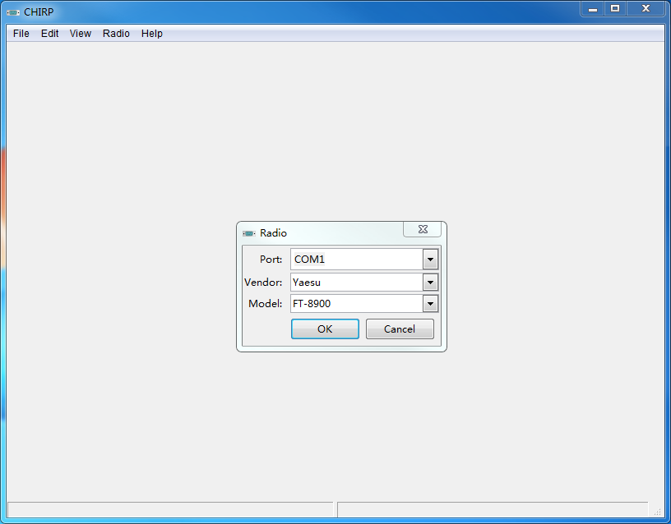This screenshot has width=671, height=524.
Task: Maximize the CHIRP window
Action: pos(615,9)
